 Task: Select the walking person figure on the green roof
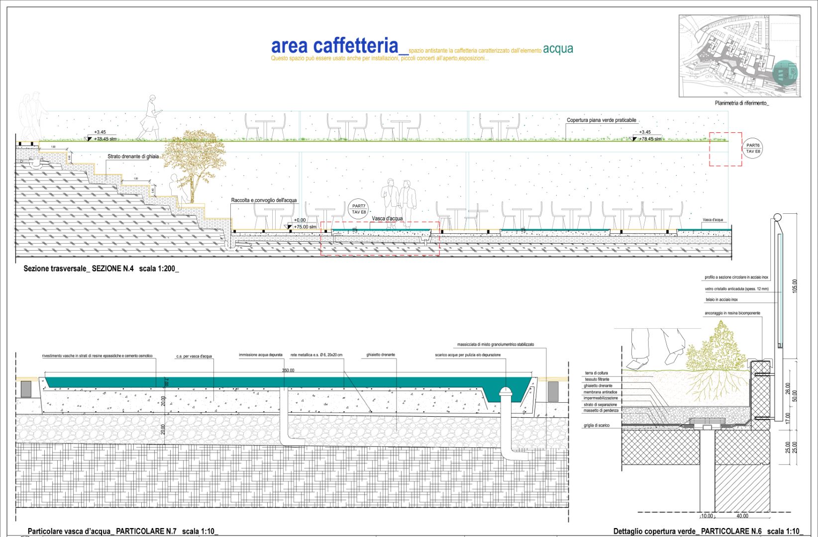(x=150, y=118)
